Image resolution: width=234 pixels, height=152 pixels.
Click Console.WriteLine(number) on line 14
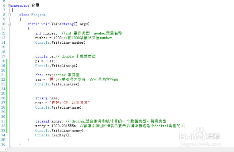tap(61, 43)
